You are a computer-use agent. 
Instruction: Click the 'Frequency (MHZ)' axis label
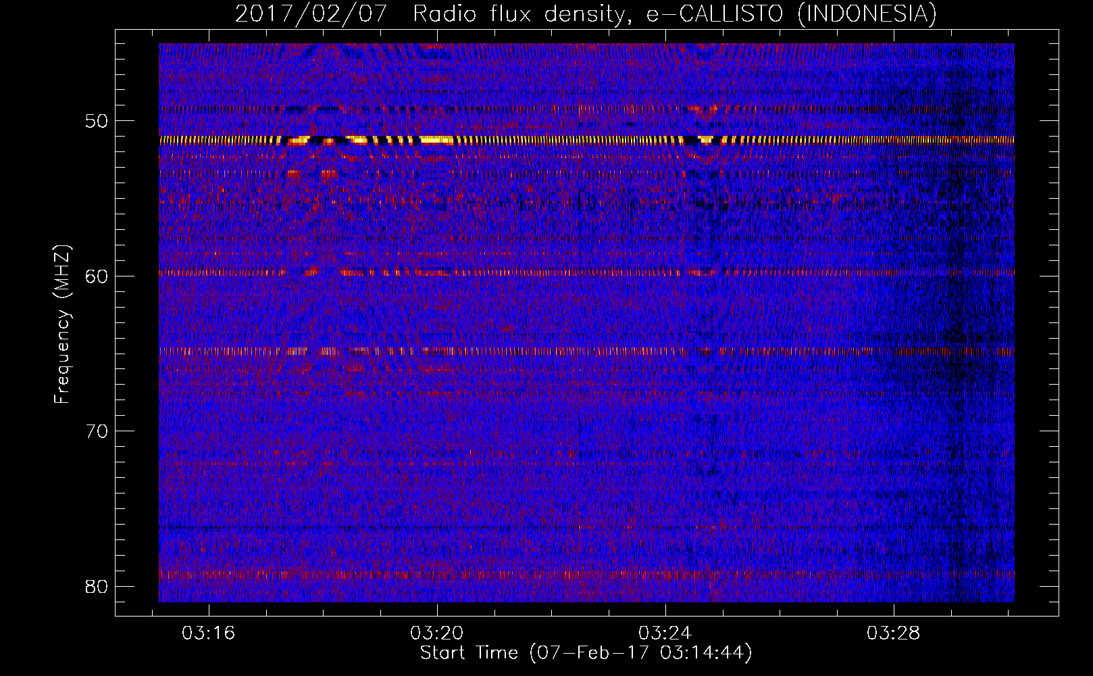62,324
